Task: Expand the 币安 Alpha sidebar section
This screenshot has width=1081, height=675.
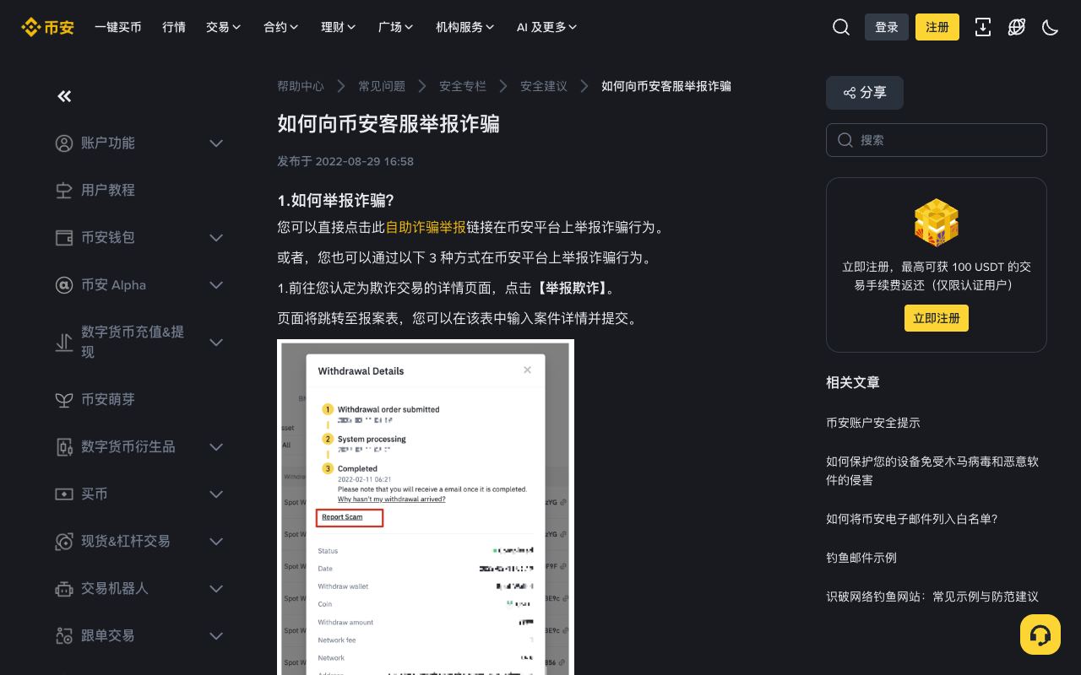Action: pyautogui.click(x=216, y=285)
